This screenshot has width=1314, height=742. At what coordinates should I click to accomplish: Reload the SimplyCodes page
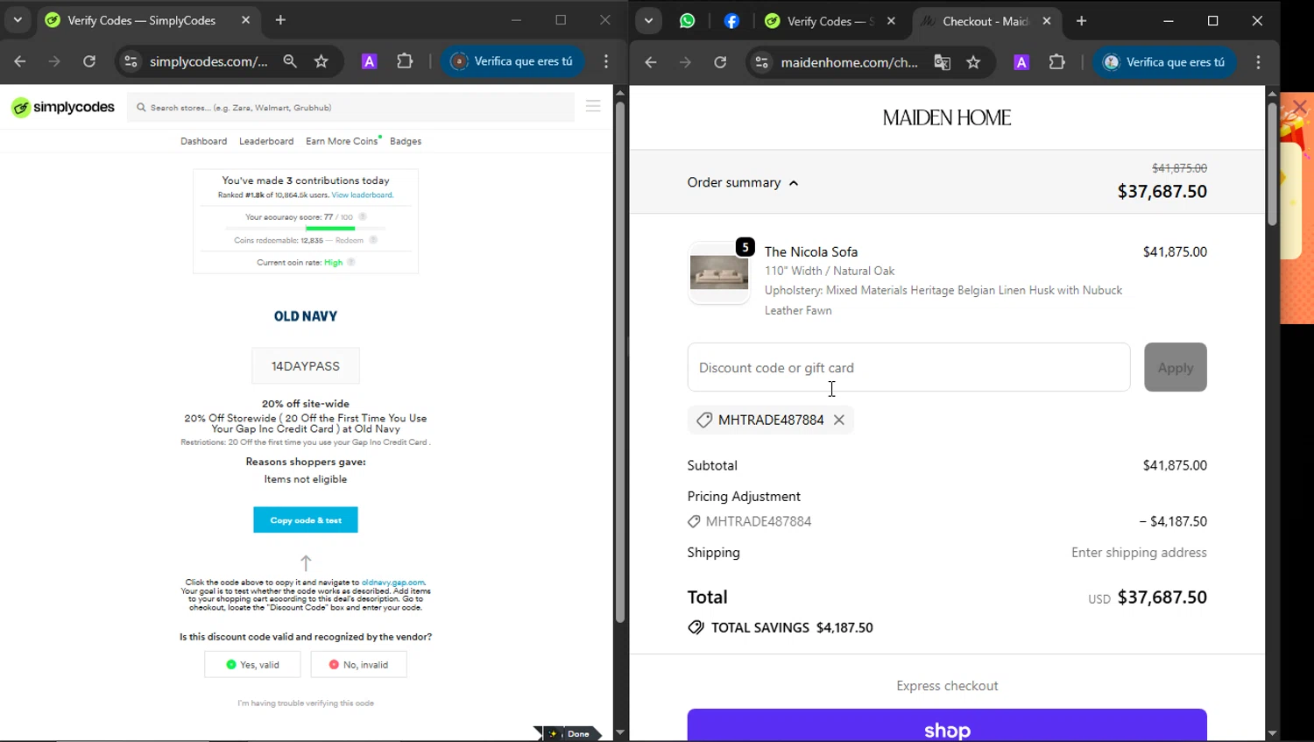point(89,61)
